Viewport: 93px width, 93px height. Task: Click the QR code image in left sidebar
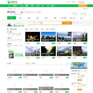pos(11,56)
